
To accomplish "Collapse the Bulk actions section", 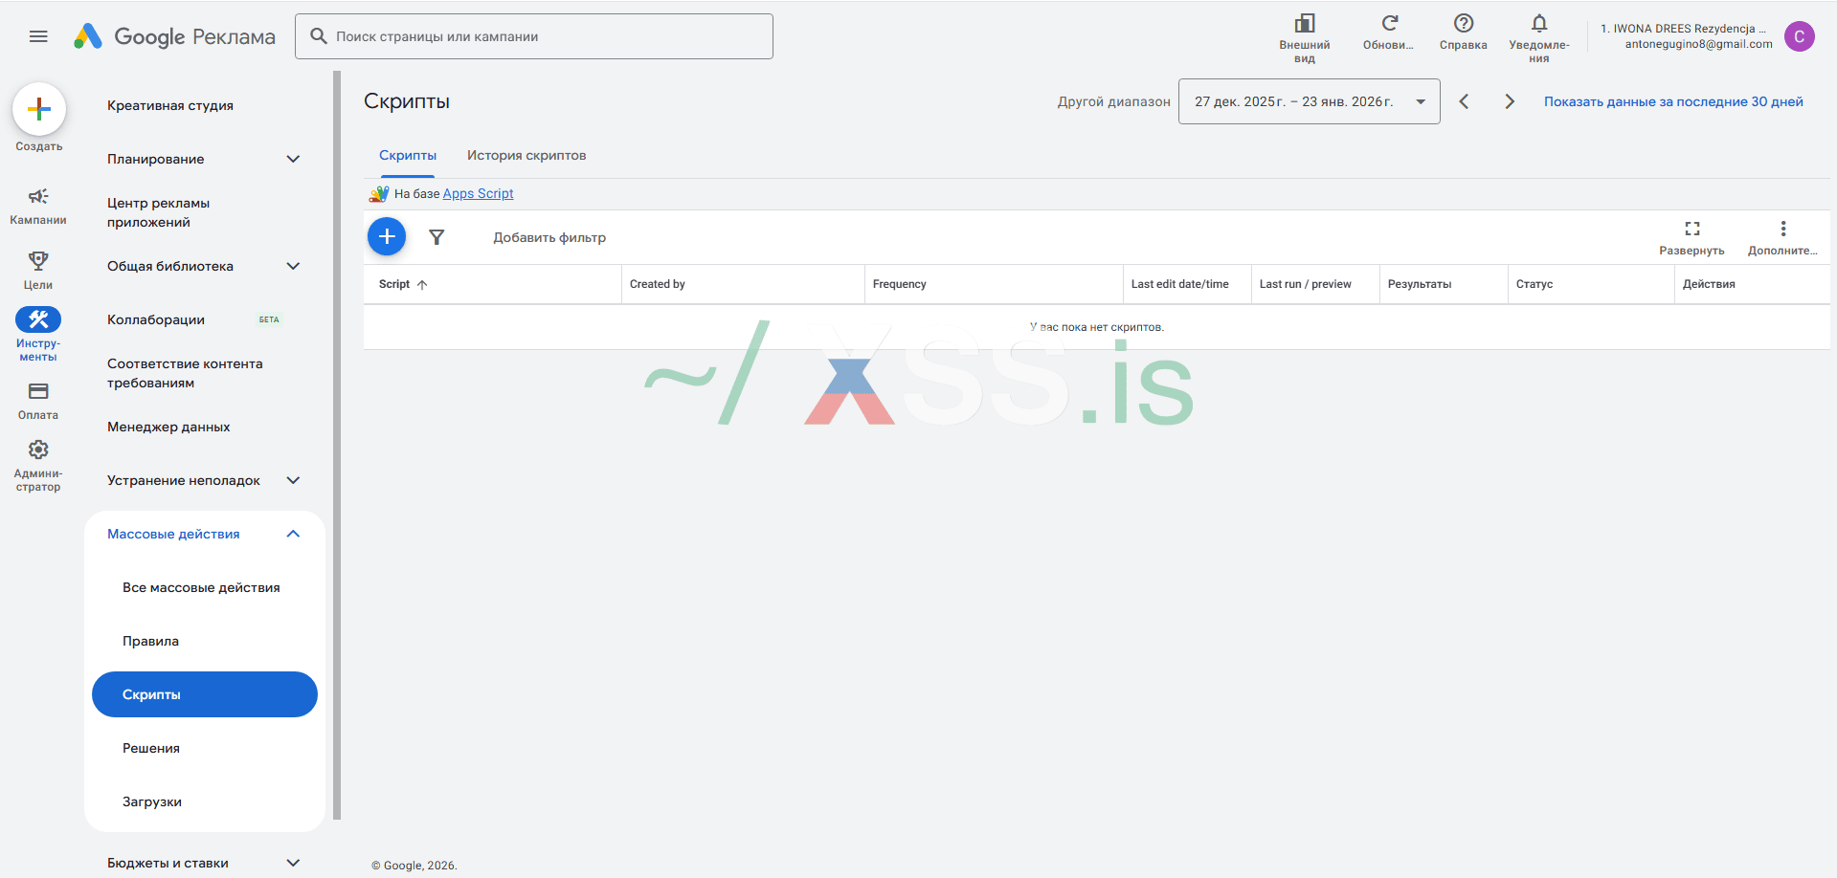I will 293,534.
